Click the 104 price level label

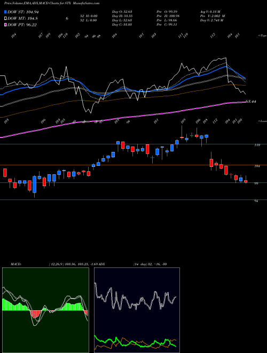click(x=257, y=166)
